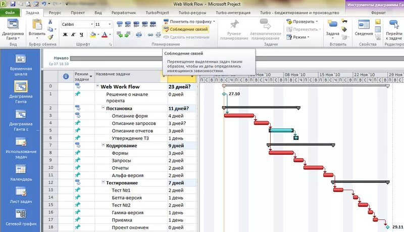
Task: Switch to the Формат tab
Action: (378, 12)
